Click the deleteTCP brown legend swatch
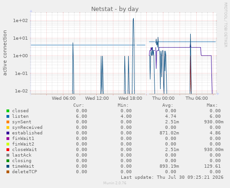 coord(8,172)
